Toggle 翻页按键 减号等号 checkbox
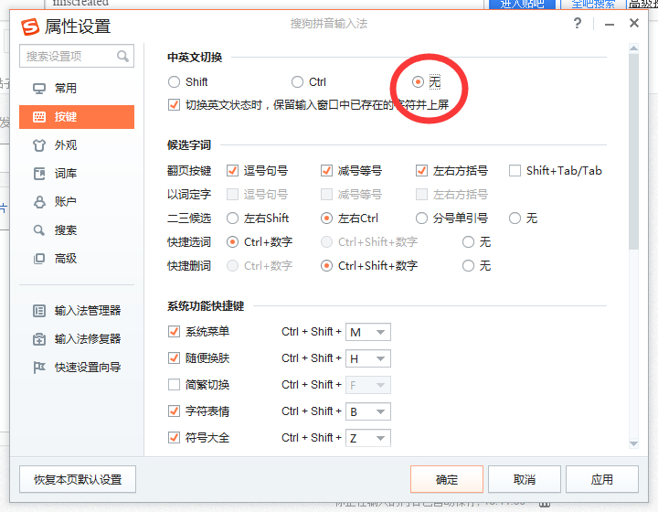This screenshot has width=658, height=512. (x=326, y=170)
